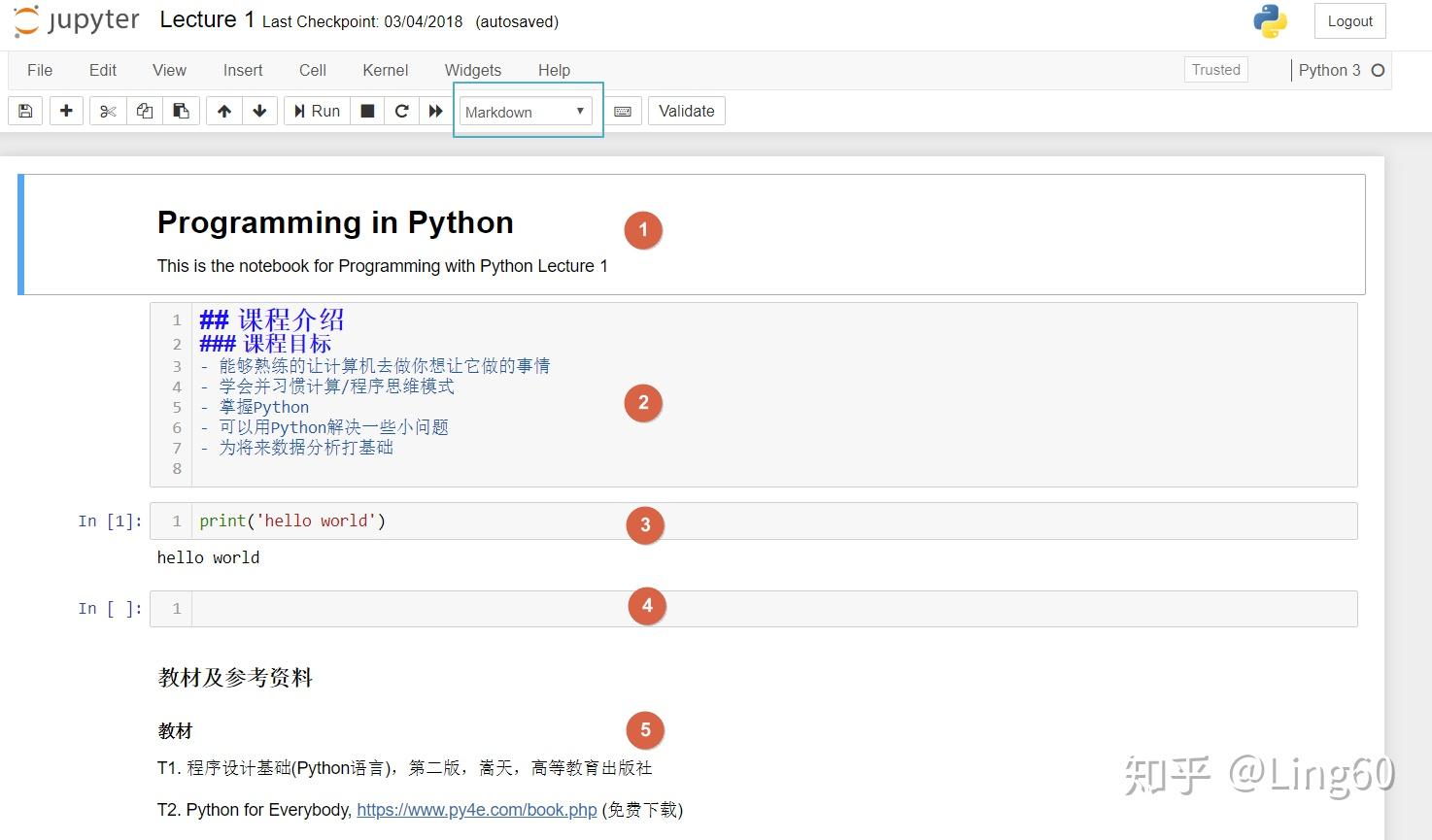This screenshot has width=1432, height=840.
Task: Move the selected cell down
Action: click(x=259, y=110)
